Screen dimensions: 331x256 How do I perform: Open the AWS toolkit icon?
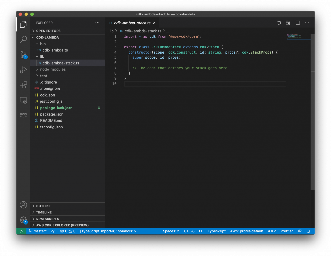pos(23,115)
